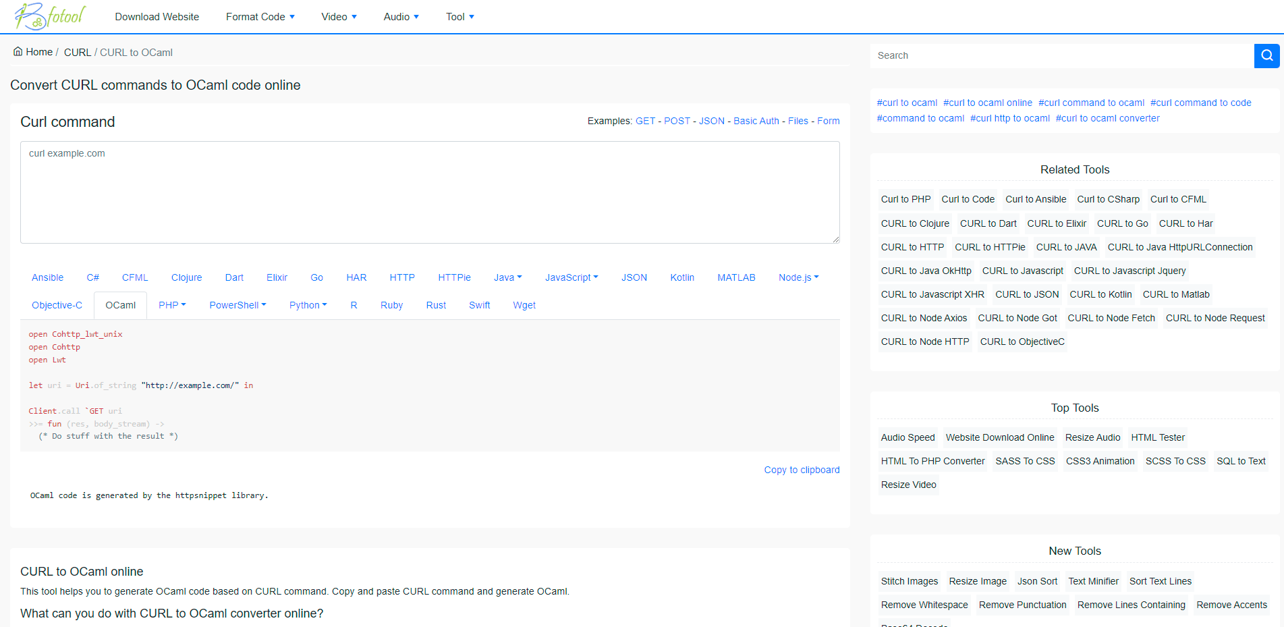Screen dimensions: 1284x627
Task: Open the Resize Video tool
Action: coord(908,485)
